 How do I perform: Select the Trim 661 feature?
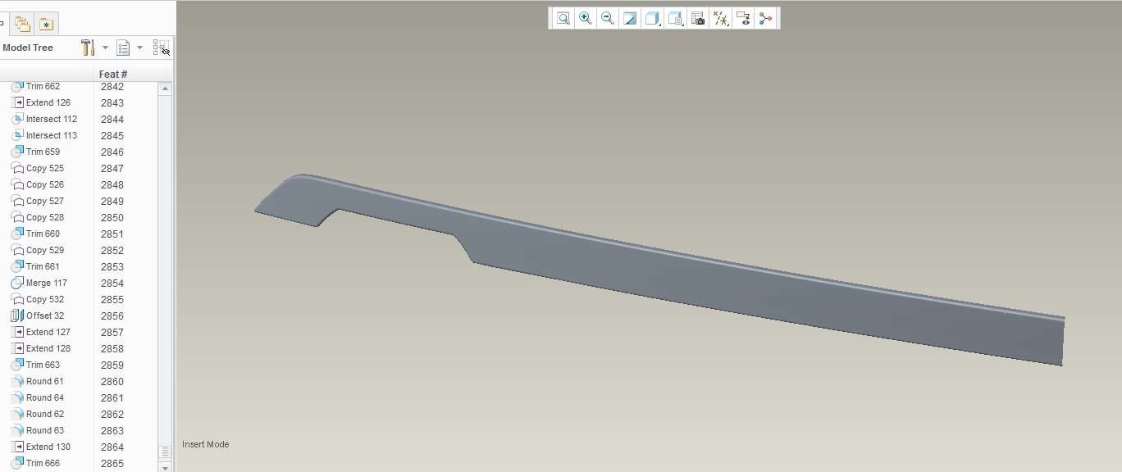coord(35,266)
